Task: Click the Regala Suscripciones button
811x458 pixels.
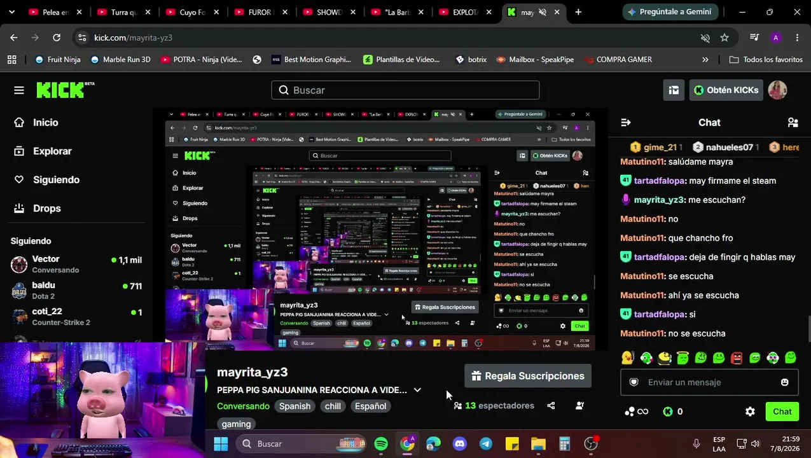Action: point(528,376)
